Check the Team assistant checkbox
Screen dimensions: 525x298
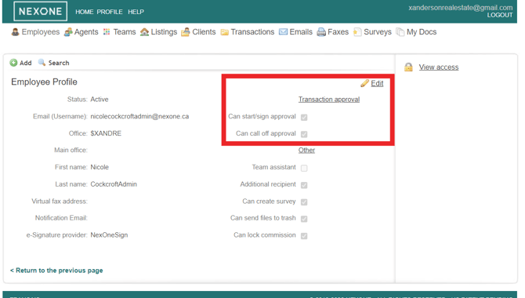tap(304, 168)
